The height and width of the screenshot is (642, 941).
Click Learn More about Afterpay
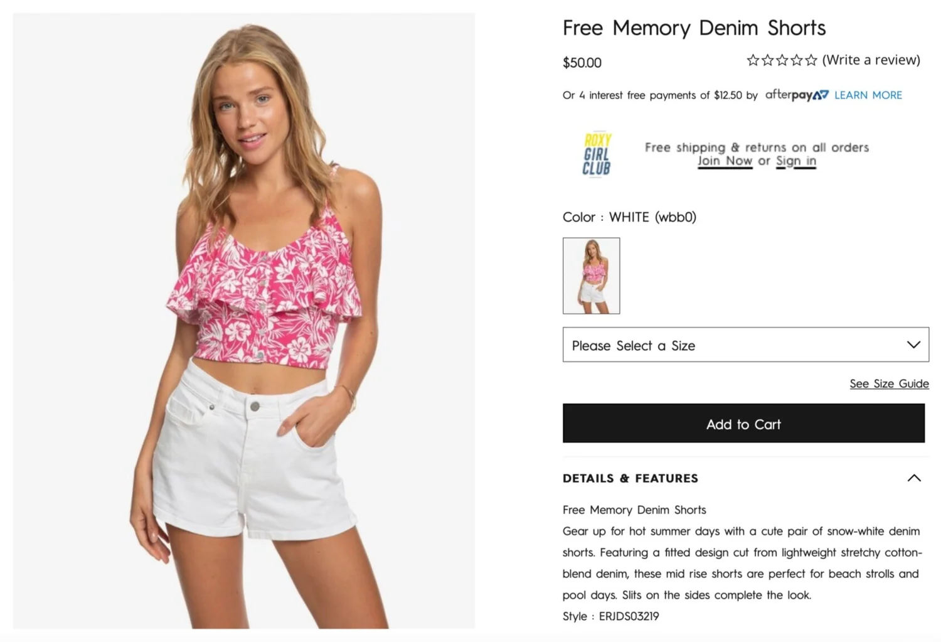pos(868,95)
